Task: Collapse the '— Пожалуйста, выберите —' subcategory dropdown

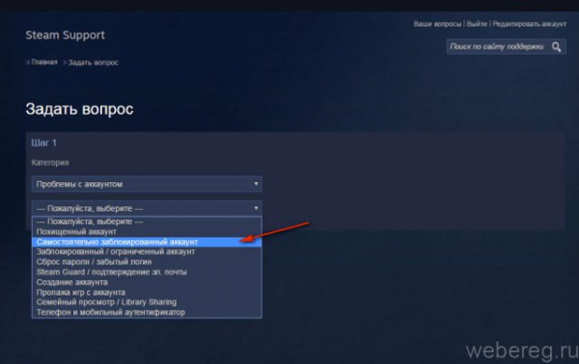Action: tap(147, 208)
